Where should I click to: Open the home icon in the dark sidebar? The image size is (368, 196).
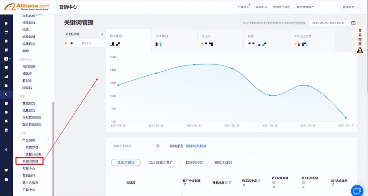[x=6, y=23]
